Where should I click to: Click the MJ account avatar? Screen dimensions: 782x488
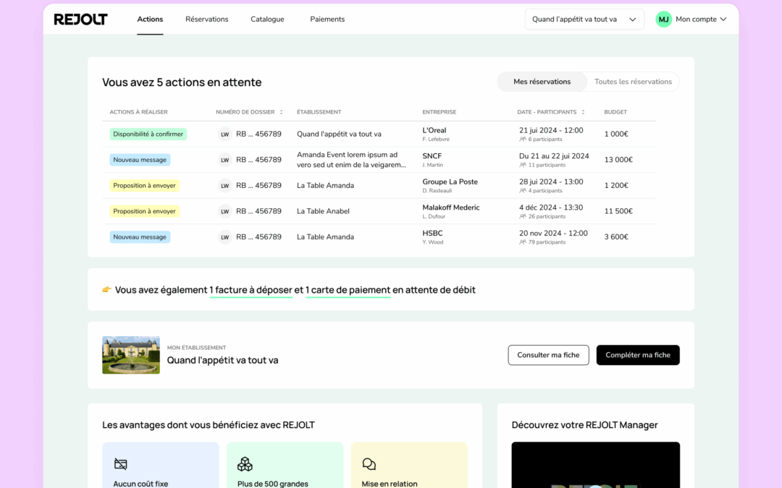[x=663, y=20]
